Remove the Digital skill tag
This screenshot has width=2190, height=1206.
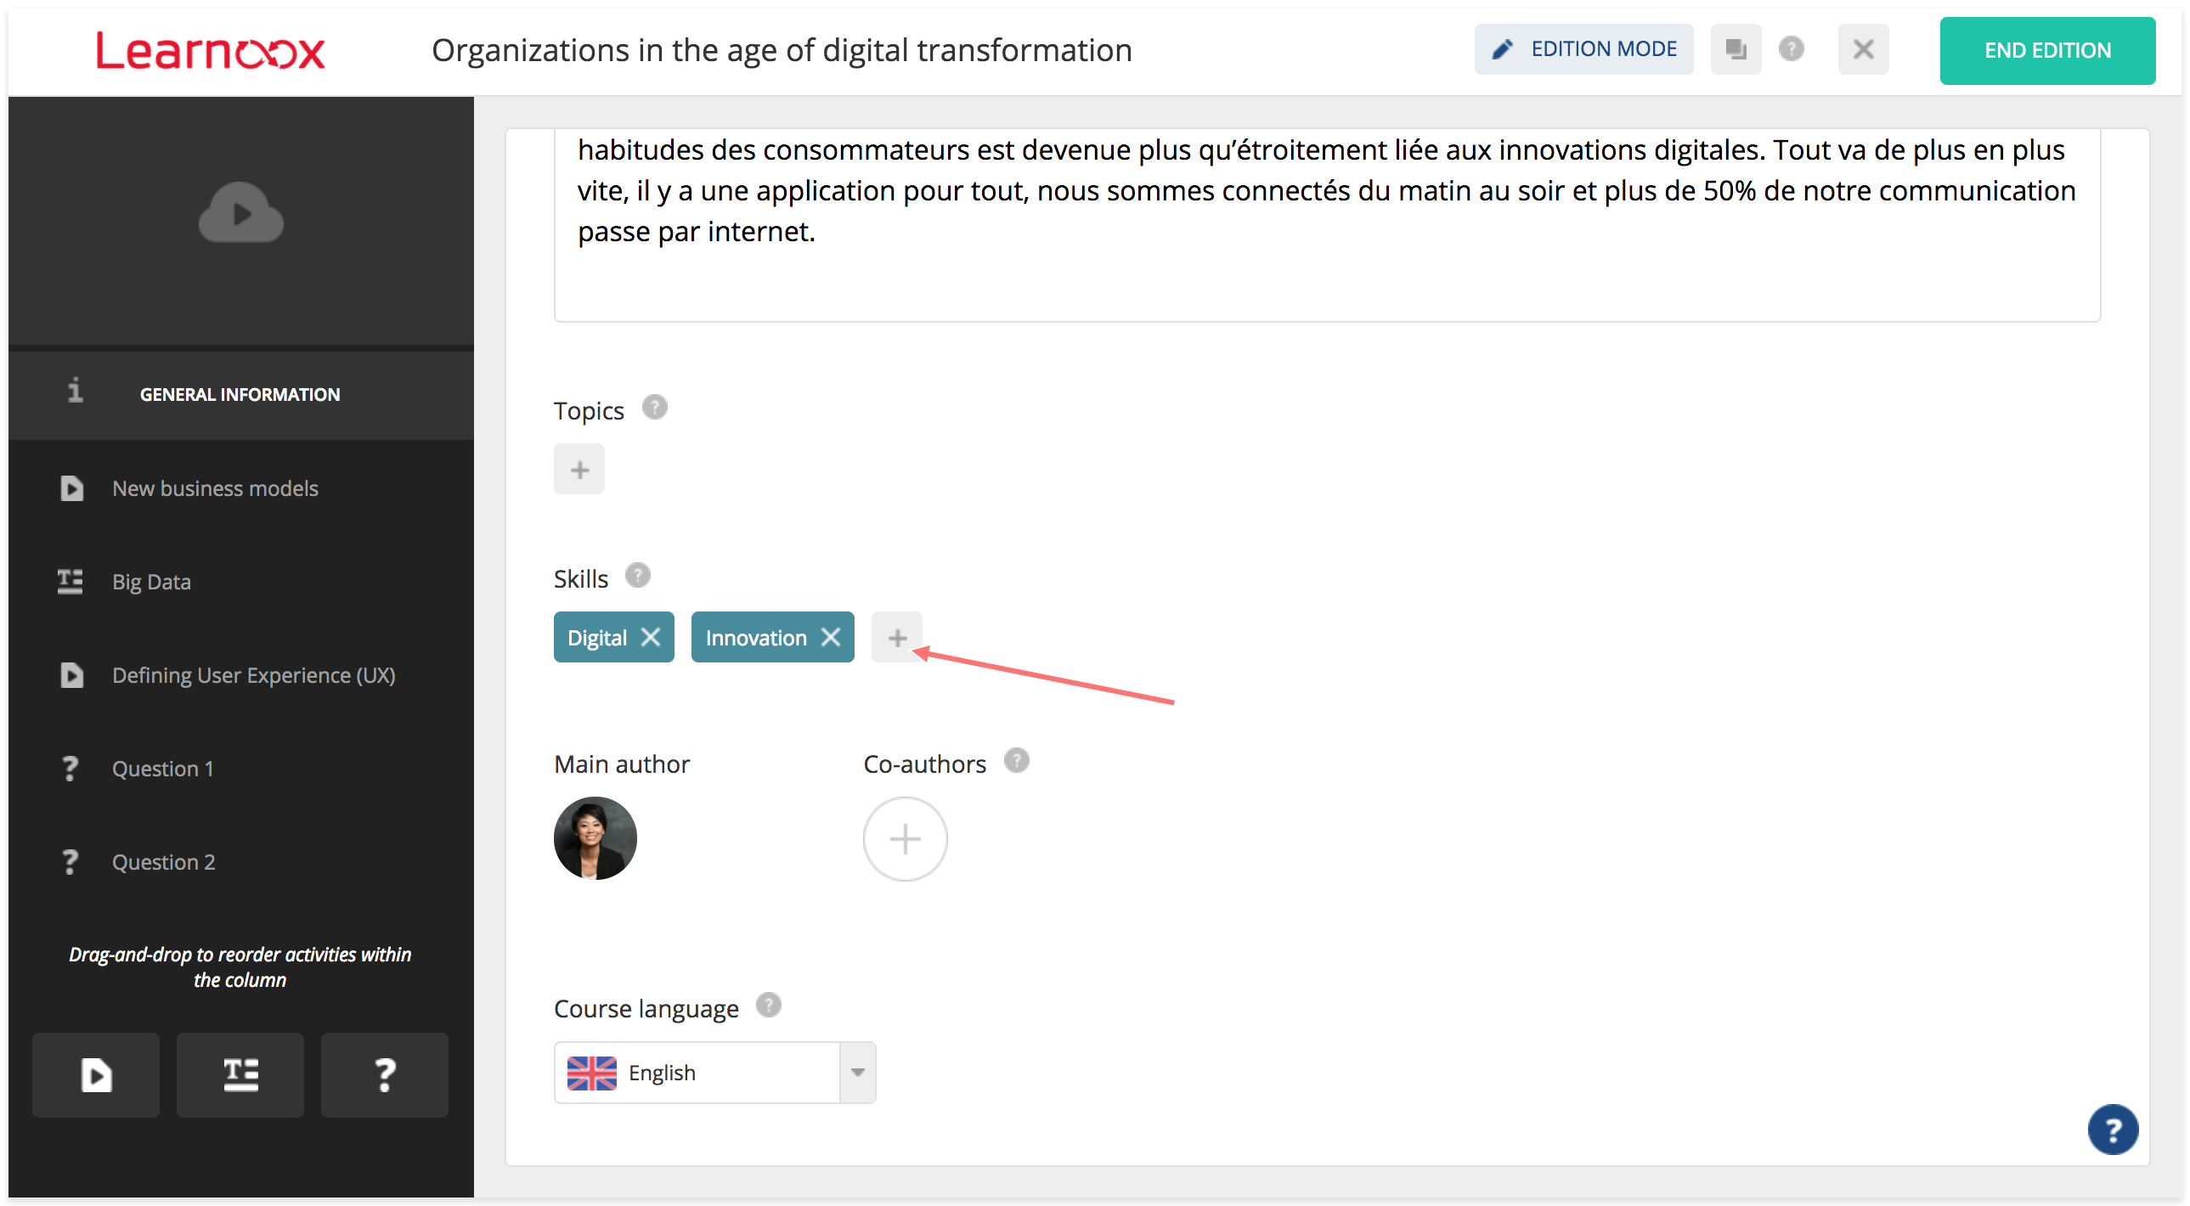coord(651,638)
